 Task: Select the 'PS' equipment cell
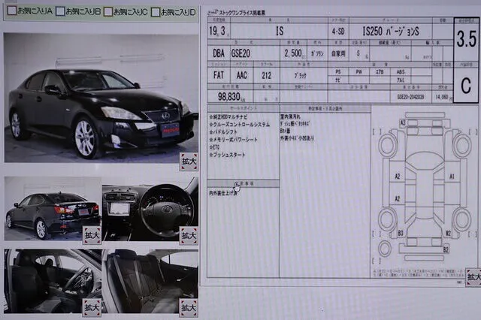[x=338, y=71]
